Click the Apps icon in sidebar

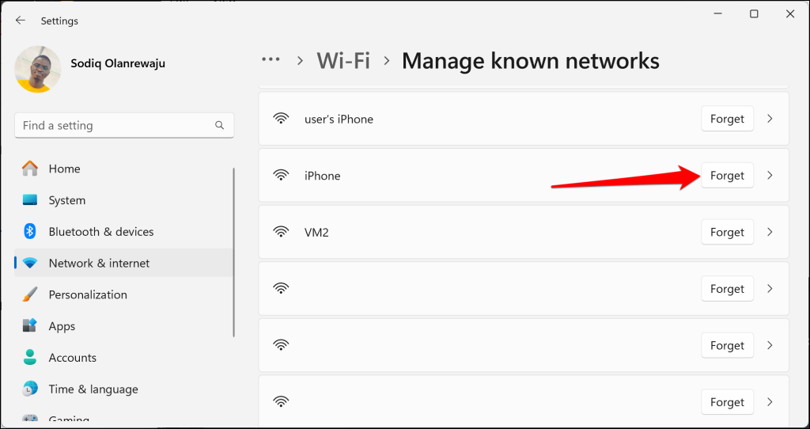[x=30, y=326]
